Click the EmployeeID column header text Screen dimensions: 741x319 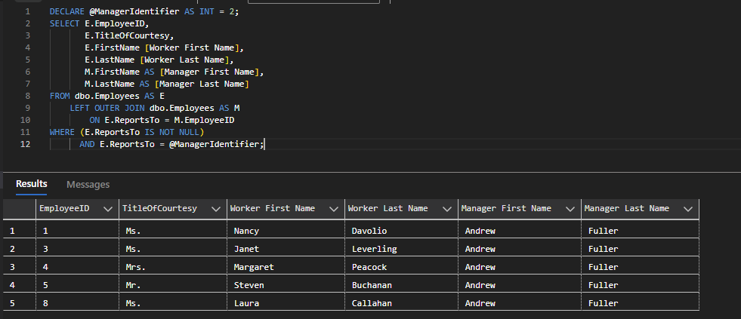64,208
